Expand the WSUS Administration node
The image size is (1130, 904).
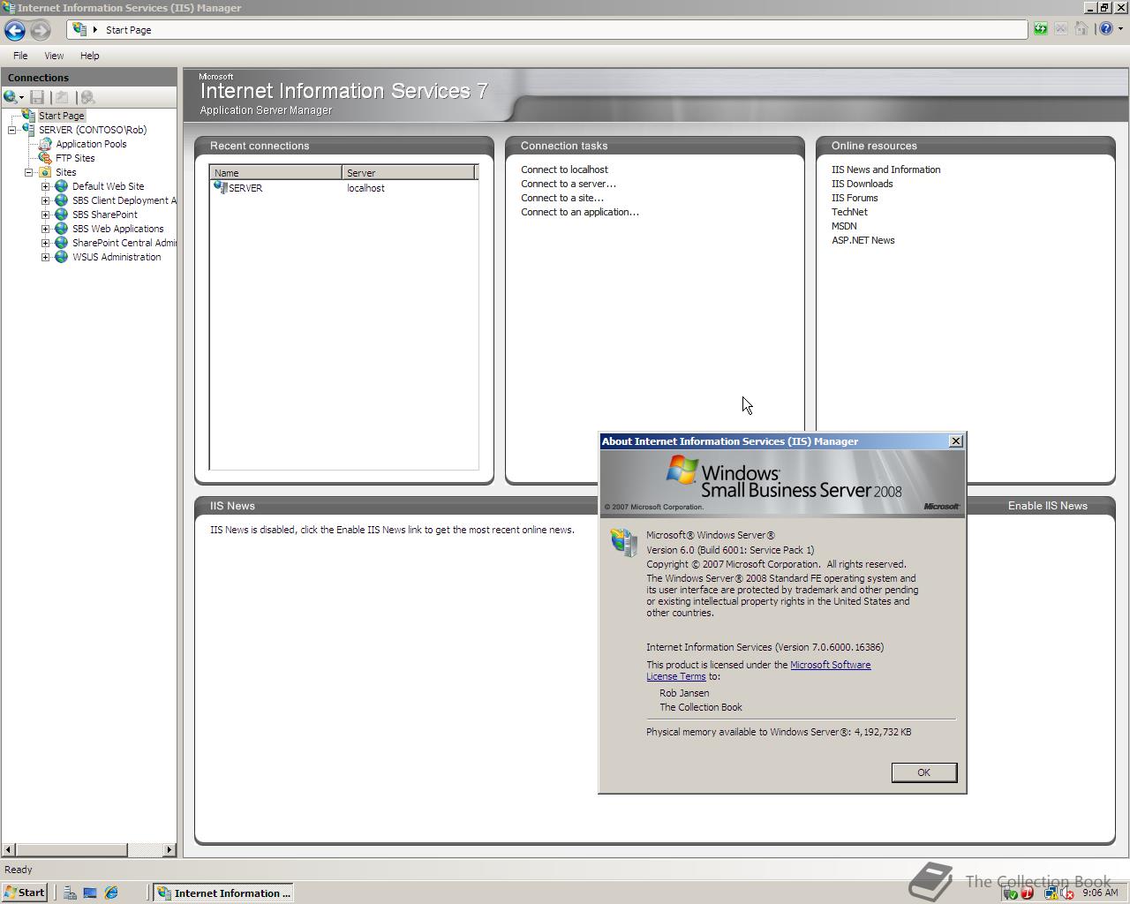(46, 257)
